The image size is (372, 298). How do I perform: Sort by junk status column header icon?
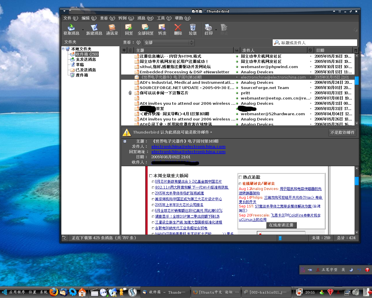click(310, 50)
